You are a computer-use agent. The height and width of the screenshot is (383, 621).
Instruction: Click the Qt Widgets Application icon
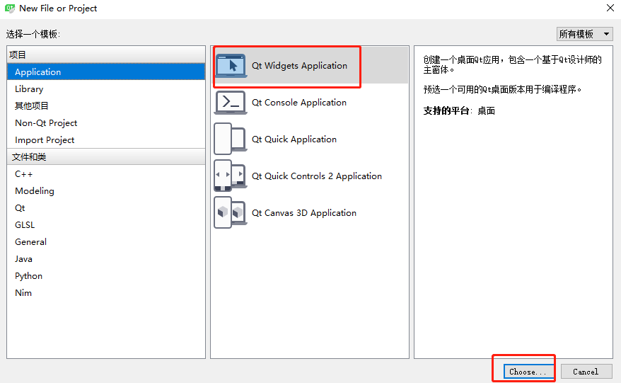click(231, 65)
